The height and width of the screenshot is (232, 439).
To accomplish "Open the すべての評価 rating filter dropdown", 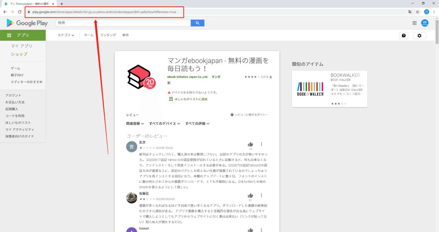I will pos(197,123).
